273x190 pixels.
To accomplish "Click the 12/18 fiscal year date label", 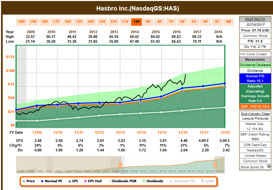I will point(225,133).
